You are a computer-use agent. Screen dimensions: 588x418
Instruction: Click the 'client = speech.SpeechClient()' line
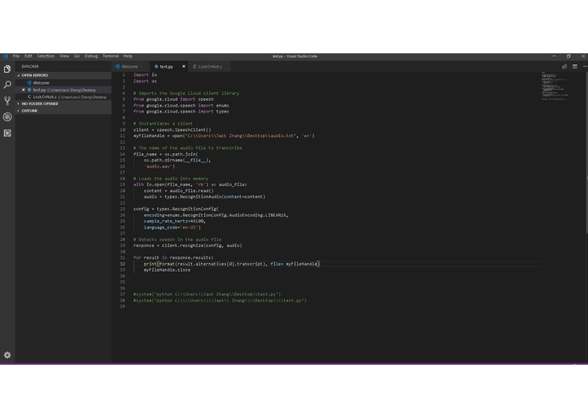(x=172, y=129)
